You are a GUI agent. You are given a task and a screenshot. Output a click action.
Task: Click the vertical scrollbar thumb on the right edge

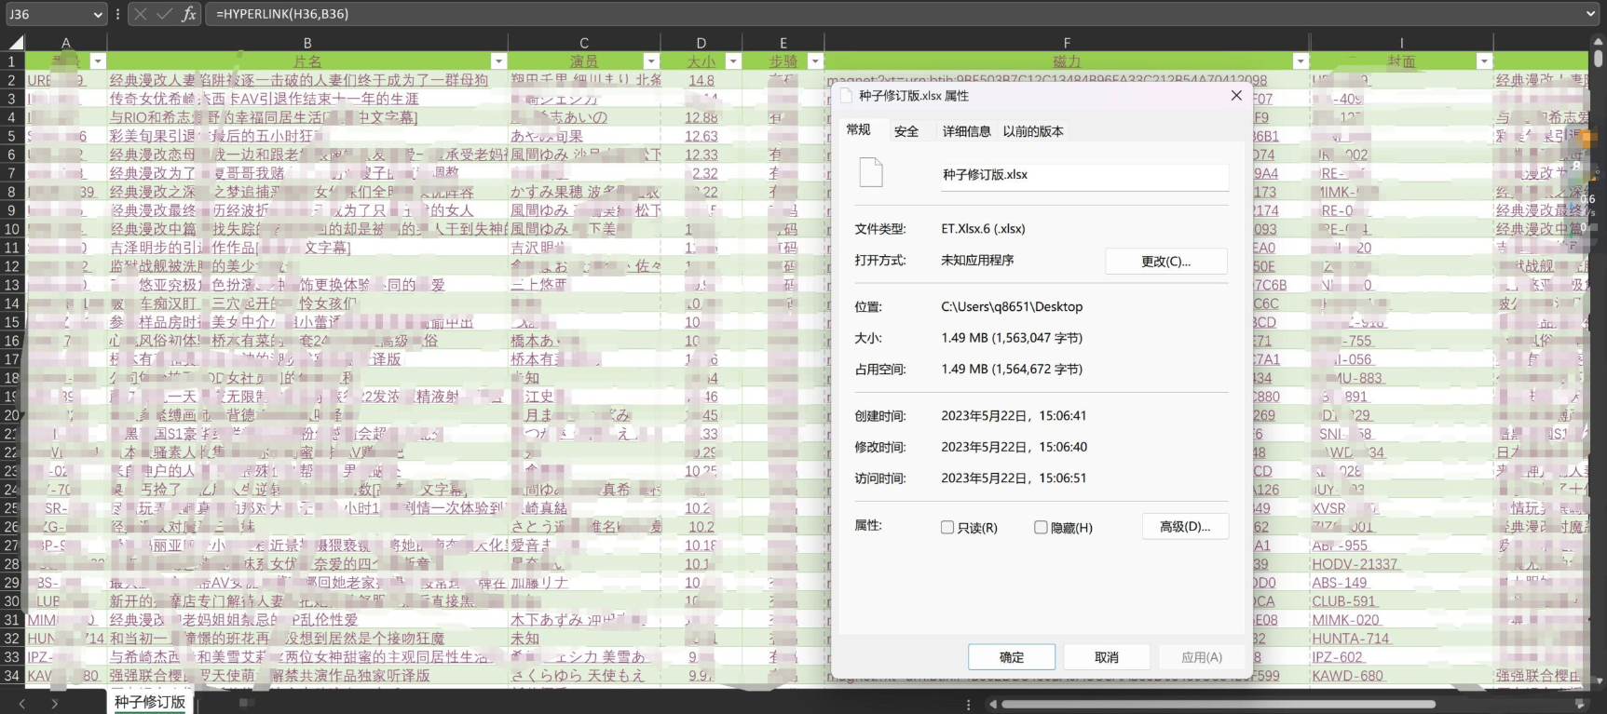tap(1598, 58)
